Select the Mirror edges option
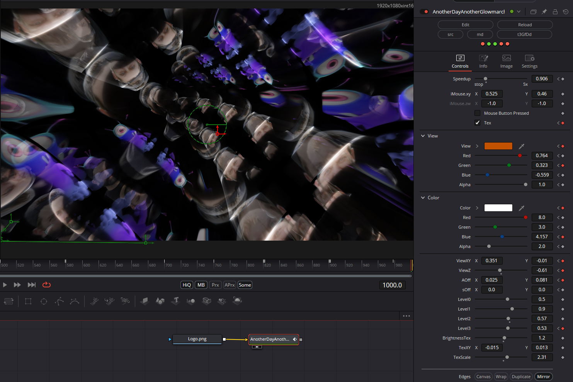The image size is (573, 382). tap(544, 377)
